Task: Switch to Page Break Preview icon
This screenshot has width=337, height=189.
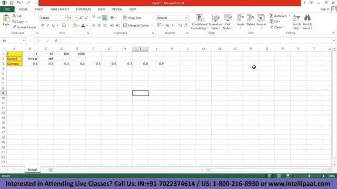Action: pos(288,176)
